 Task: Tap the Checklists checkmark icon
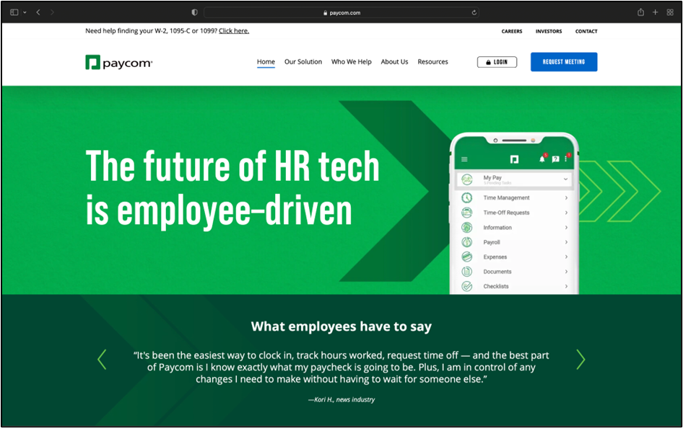tap(467, 286)
